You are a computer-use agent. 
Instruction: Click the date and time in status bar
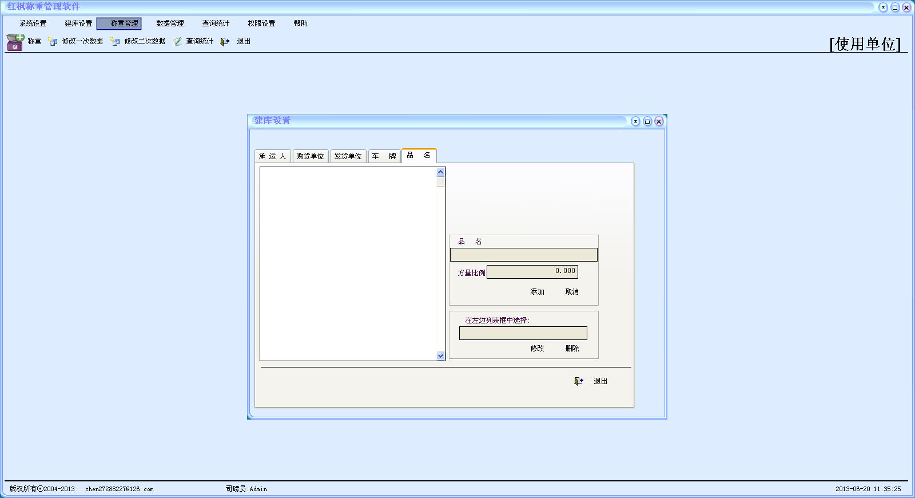tap(868, 489)
